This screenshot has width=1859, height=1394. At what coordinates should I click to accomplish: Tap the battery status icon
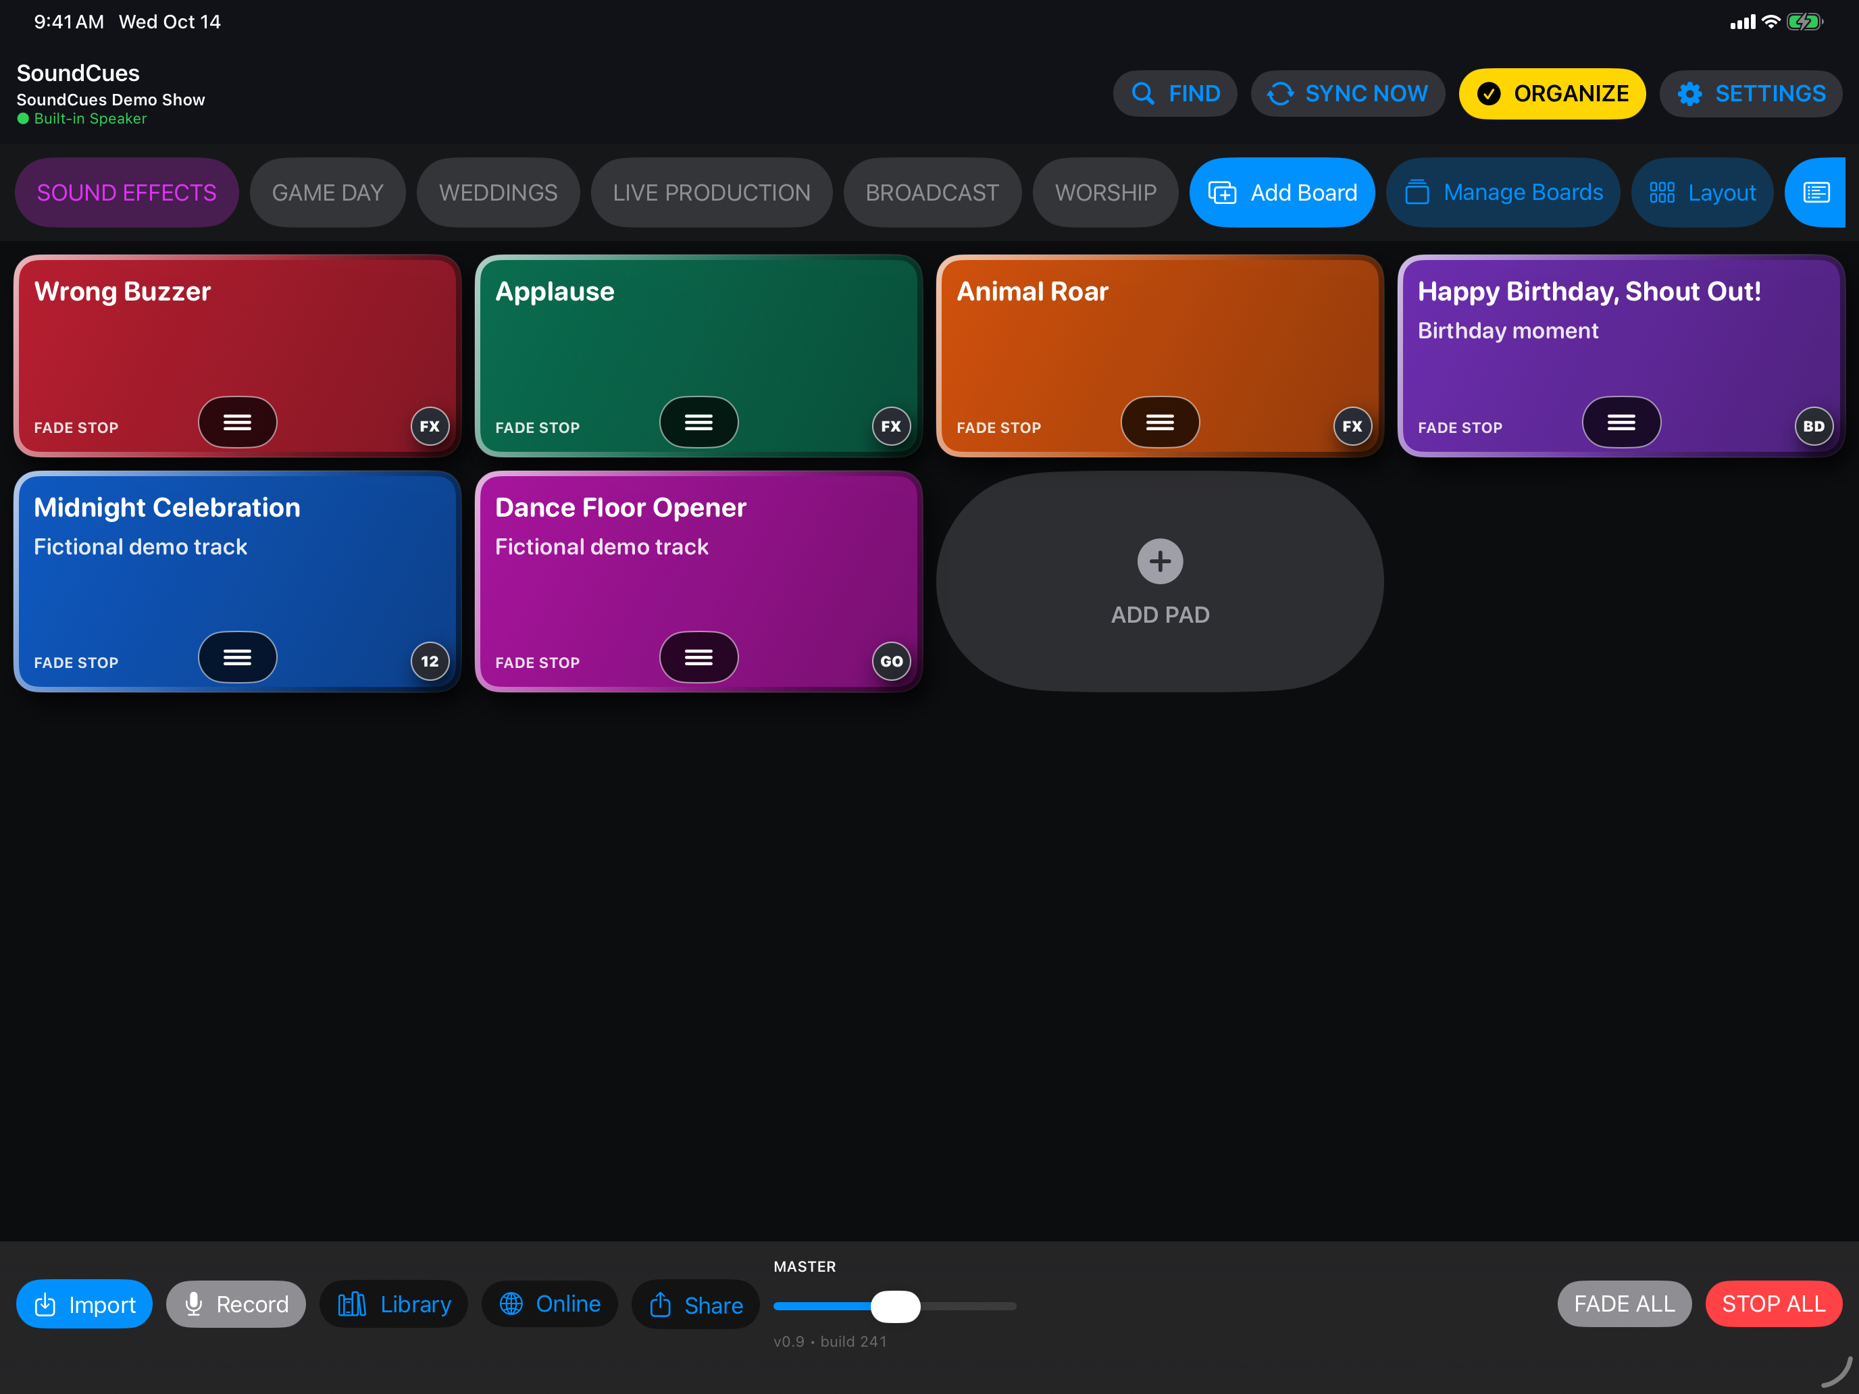(x=1804, y=22)
